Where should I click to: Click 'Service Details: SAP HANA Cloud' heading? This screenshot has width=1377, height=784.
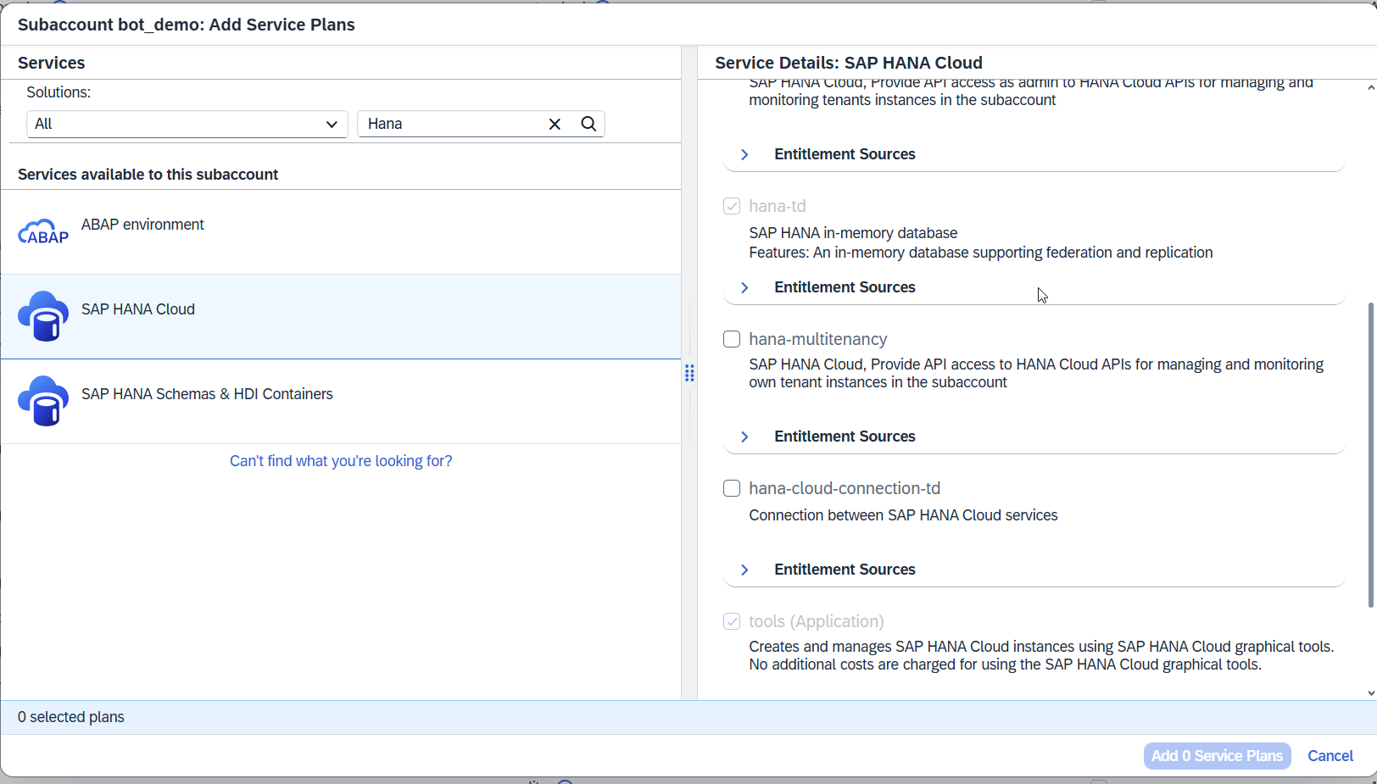[849, 63]
